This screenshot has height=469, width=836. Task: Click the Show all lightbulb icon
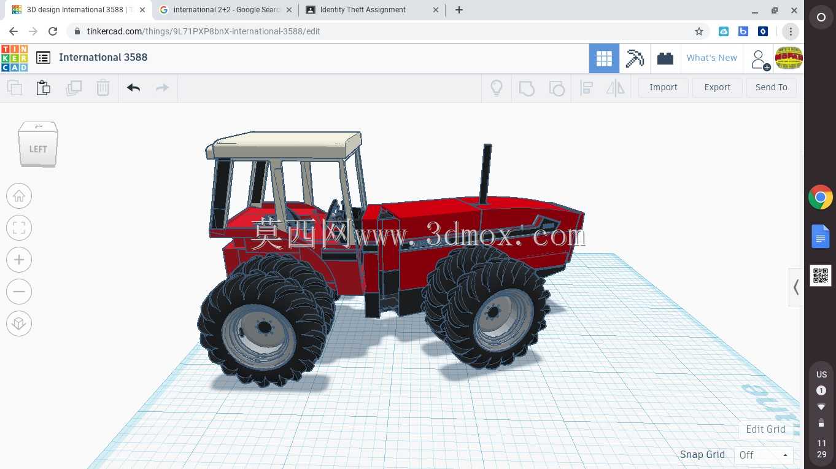tap(497, 88)
